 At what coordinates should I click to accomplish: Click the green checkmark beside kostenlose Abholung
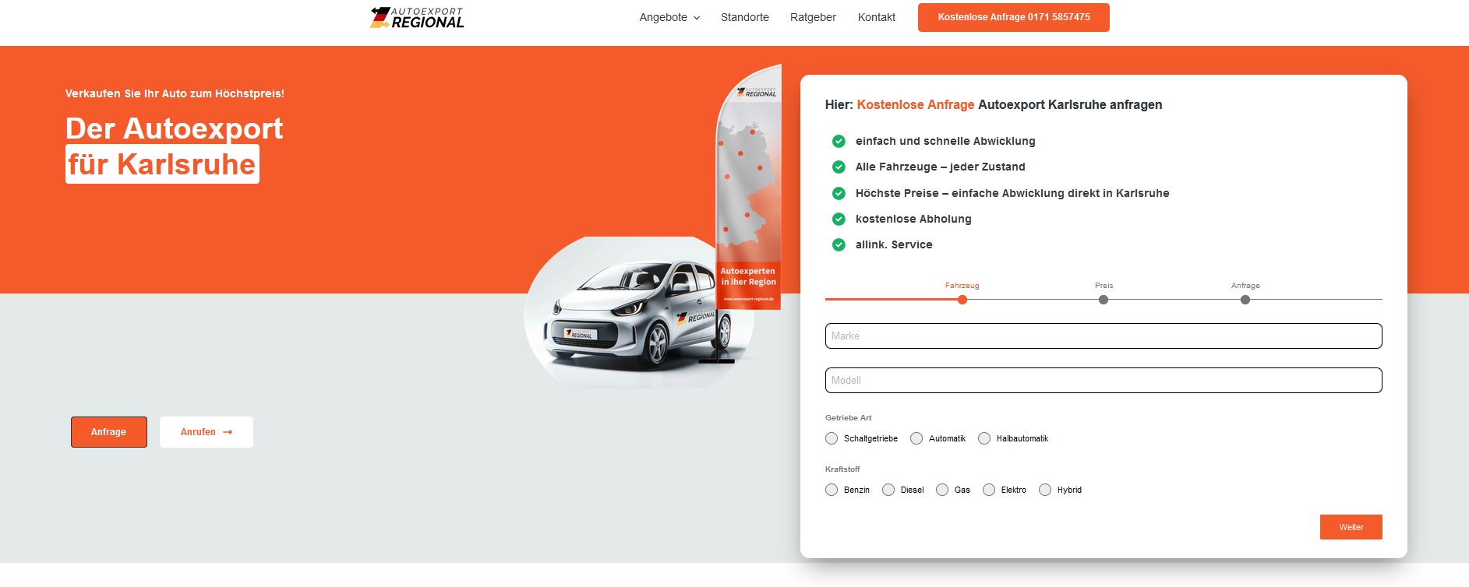pyautogui.click(x=839, y=219)
